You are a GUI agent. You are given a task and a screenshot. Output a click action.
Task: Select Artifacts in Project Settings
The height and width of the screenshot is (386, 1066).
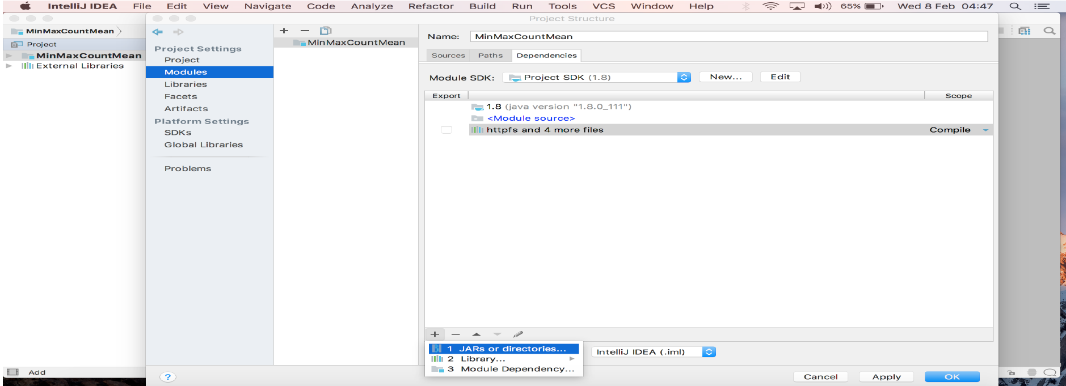pyautogui.click(x=186, y=109)
